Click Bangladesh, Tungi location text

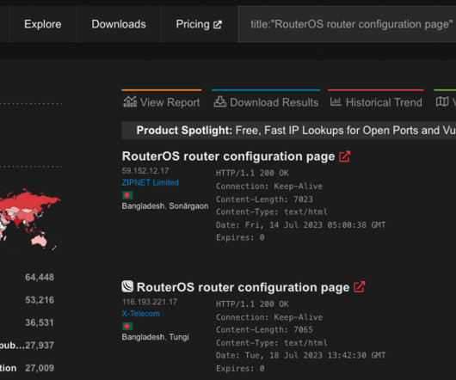[155, 337]
